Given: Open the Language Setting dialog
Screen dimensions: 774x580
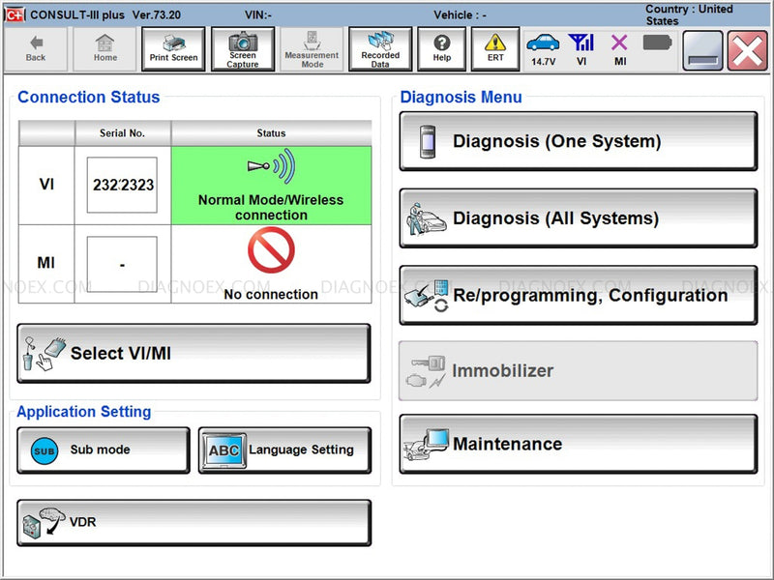Looking at the screenshot, I should (x=284, y=449).
